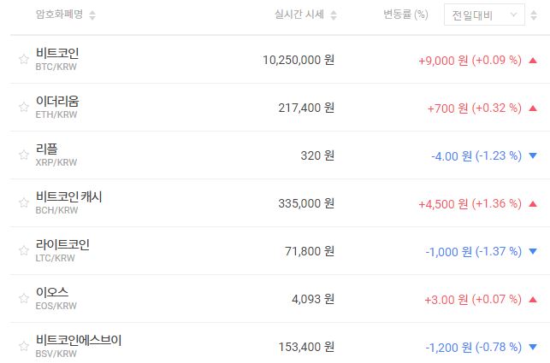Star the BSV/KRW coin row
Image resolution: width=550 pixels, height=363 pixels.
tap(24, 346)
